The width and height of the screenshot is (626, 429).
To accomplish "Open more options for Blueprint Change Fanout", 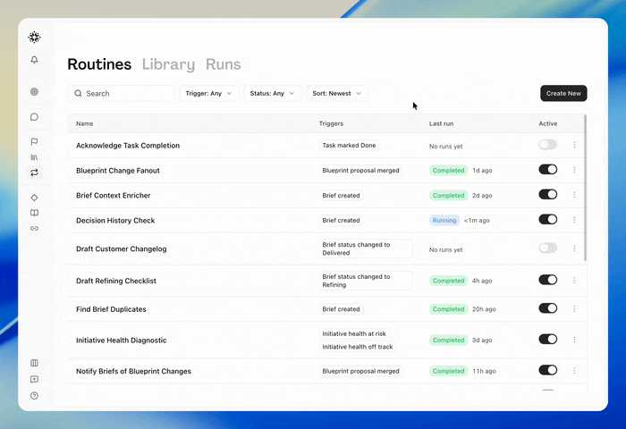I will 574,170.
